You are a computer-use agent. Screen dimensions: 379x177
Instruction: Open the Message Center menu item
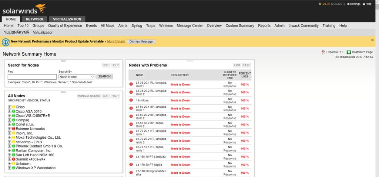pos(190,25)
